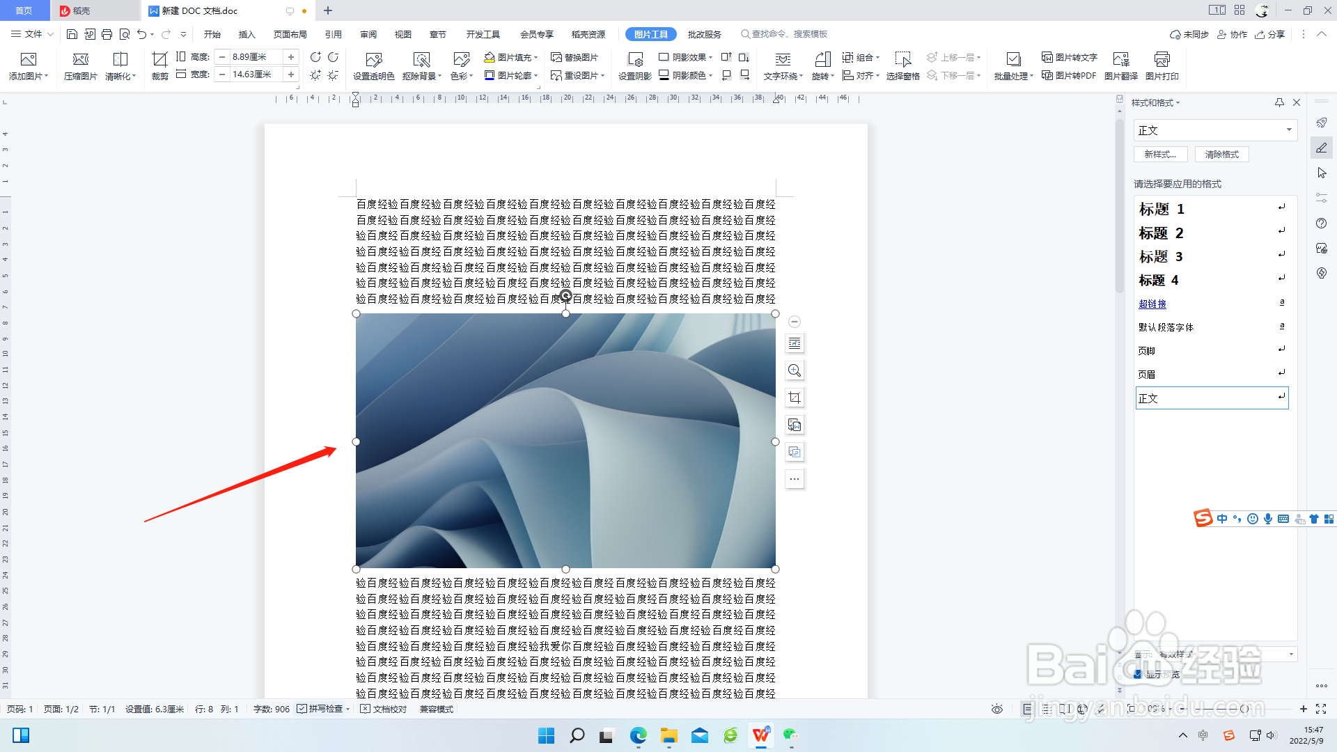This screenshot has height=752, width=1337.
Task: Click the 添加图片 add picture icon
Action: [28, 59]
